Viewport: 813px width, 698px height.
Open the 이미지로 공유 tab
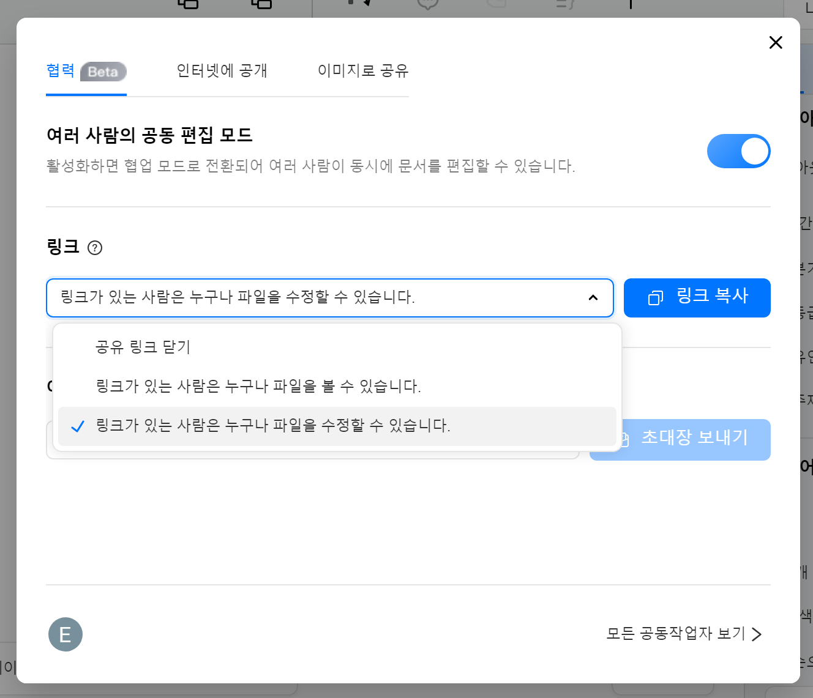(363, 71)
